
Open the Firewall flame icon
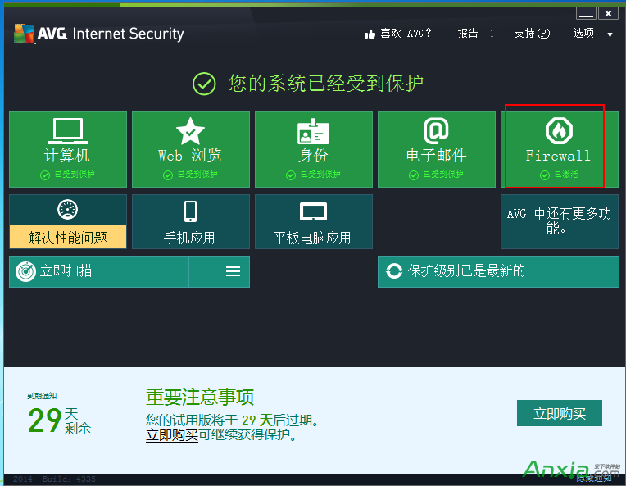[x=559, y=130]
